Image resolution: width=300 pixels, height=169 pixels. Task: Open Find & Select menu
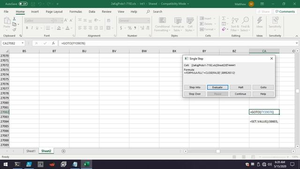pos(245,24)
